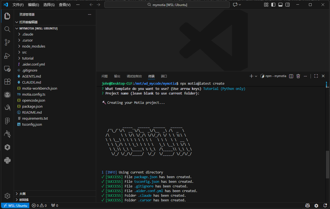Expand the .claude folder
This screenshot has height=209, width=330.
[55, 34]
